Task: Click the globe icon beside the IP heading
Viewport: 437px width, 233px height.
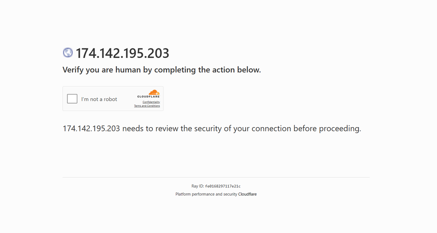Action: (x=68, y=53)
